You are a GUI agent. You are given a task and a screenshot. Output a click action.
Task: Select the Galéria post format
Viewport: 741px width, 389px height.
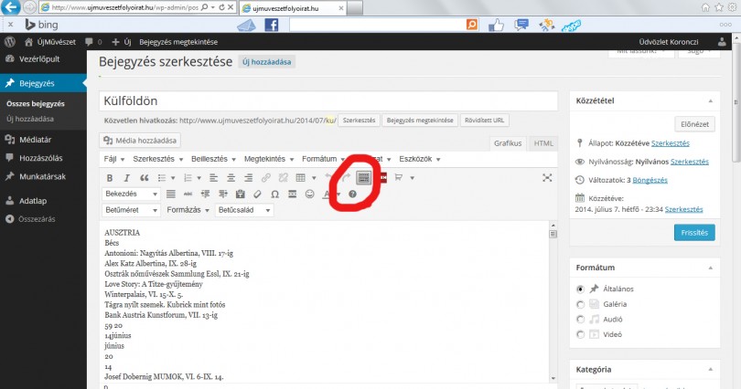click(581, 304)
